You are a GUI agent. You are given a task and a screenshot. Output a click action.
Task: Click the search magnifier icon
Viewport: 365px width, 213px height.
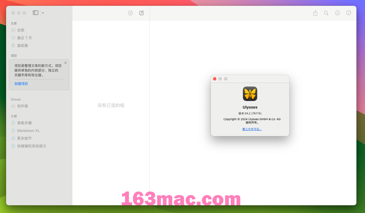coord(326,13)
